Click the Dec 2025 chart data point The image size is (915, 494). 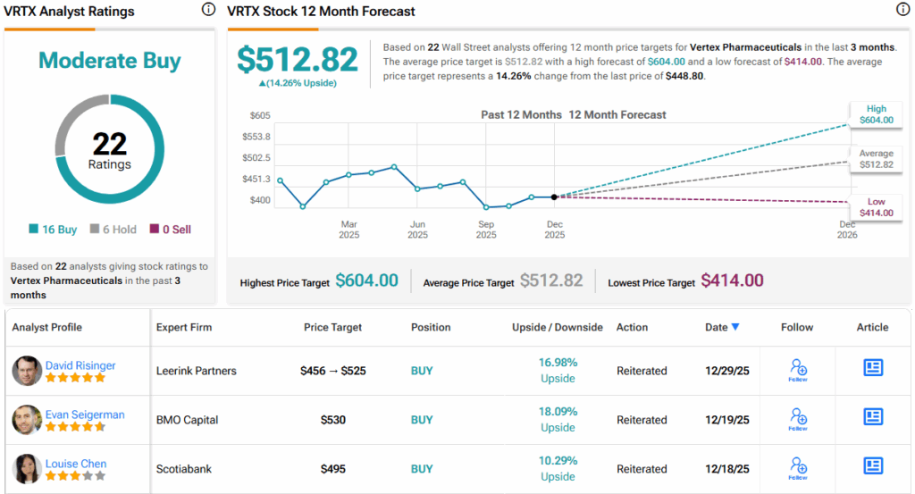[x=555, y=197]
